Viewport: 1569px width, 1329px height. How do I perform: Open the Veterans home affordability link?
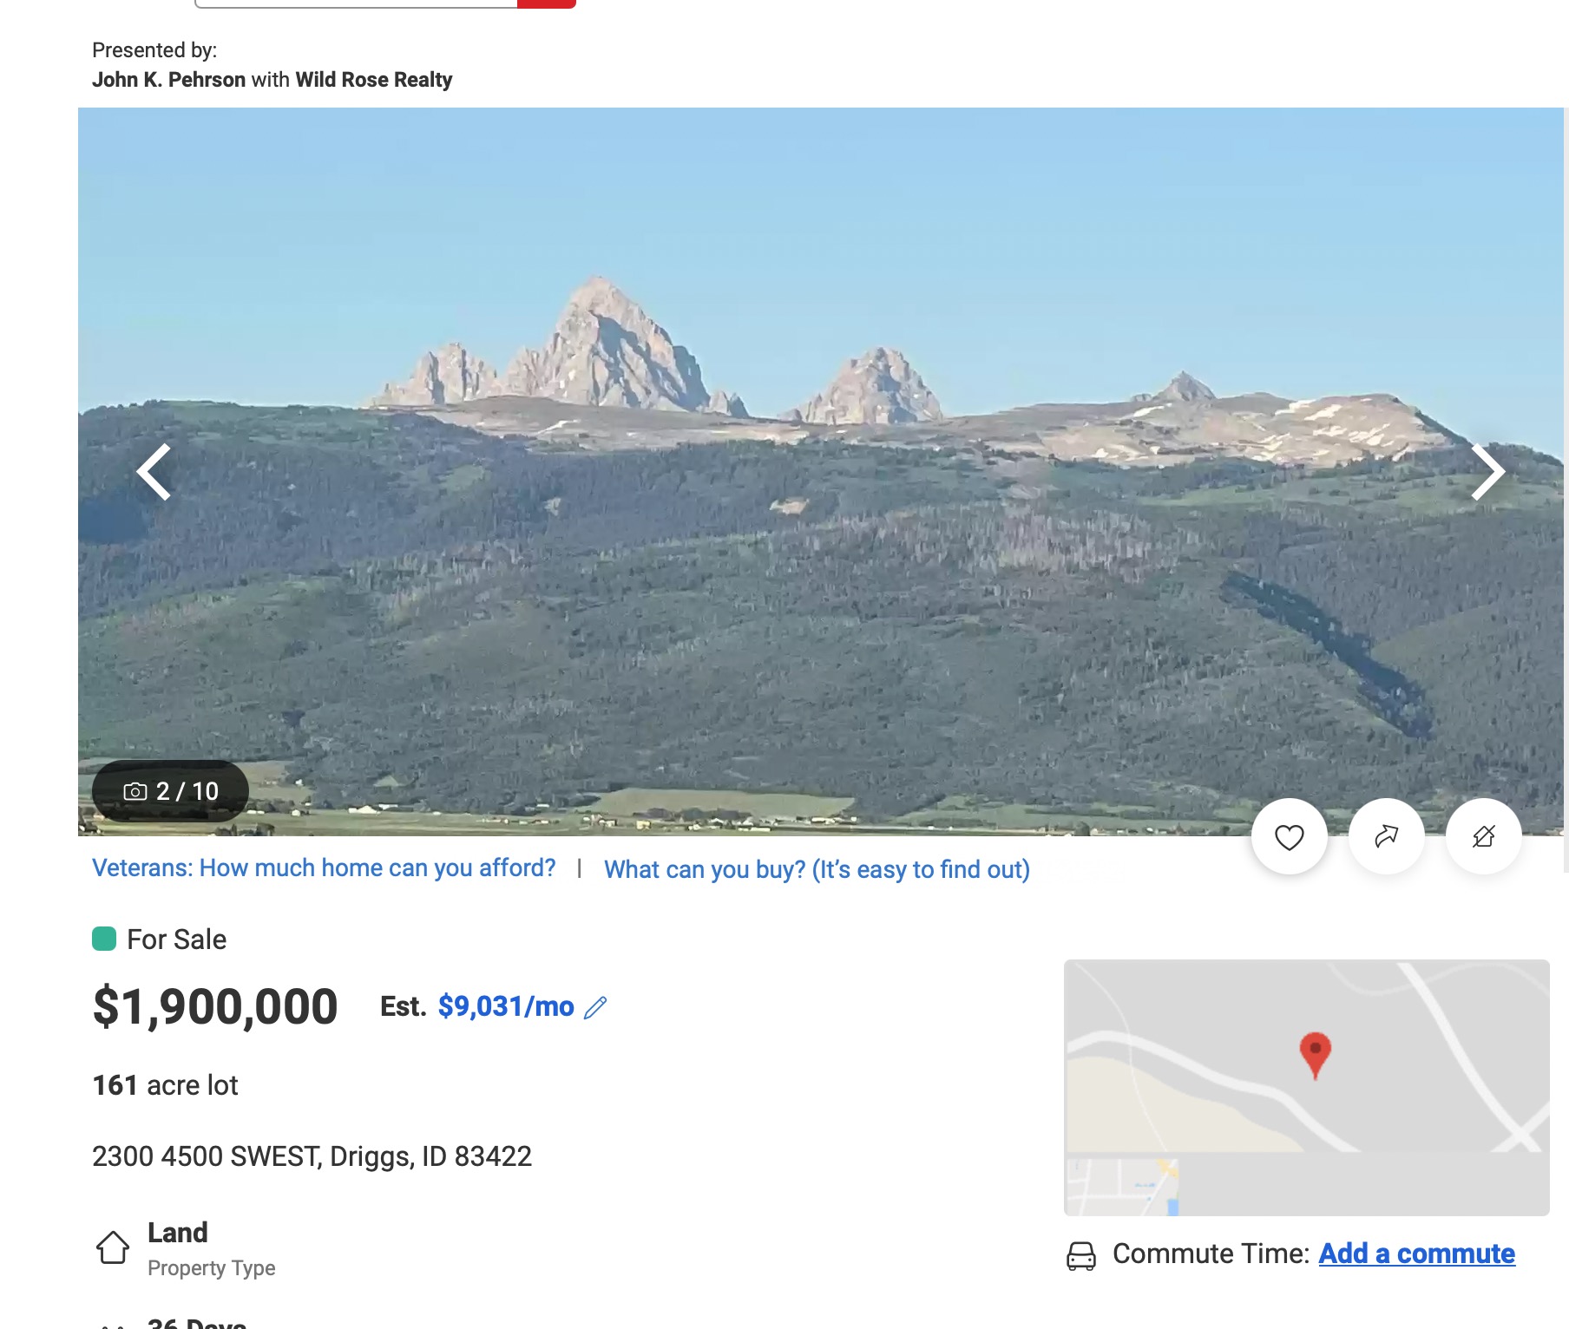(x=324, y=867)
